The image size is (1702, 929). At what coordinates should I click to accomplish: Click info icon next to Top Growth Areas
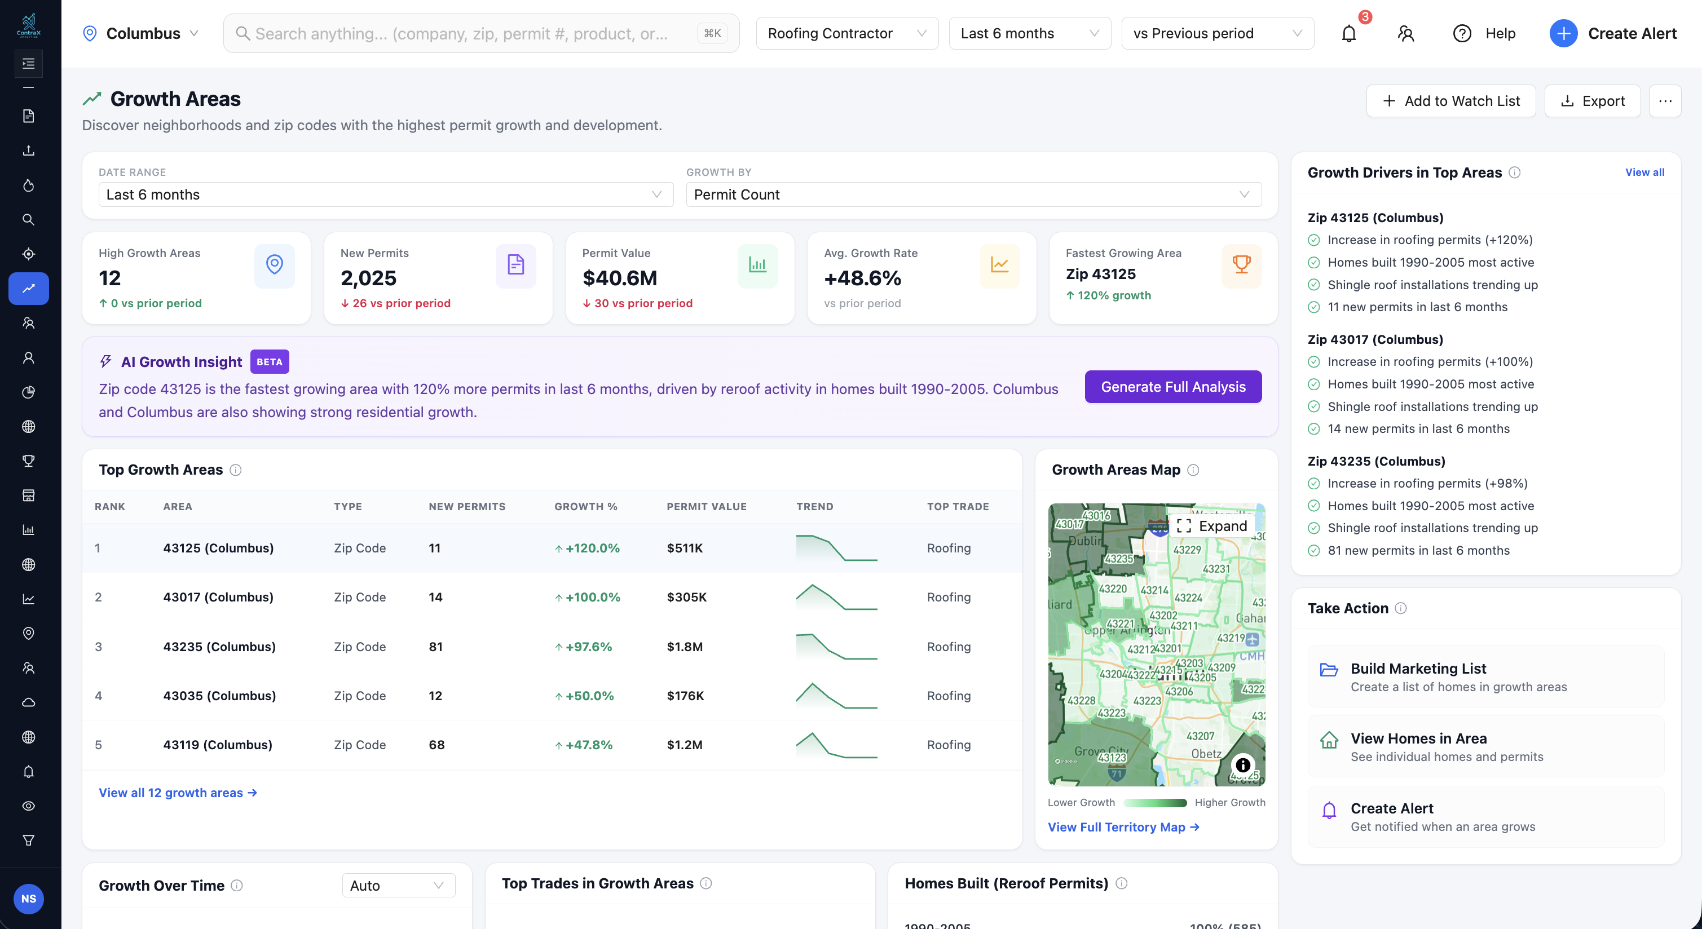(235, 470)
